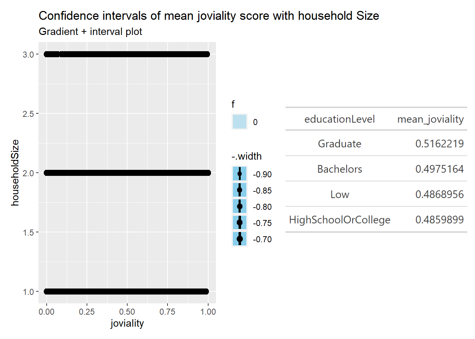Image resolution: width=475 pixels, height=339 pixels.
Task: Click the 0.5162219 value cell
Action: (439, 144)
